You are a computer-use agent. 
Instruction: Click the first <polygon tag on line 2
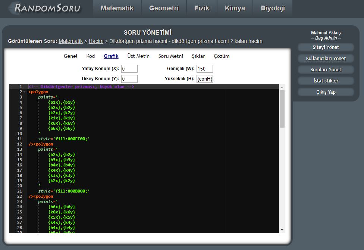pyautogui.click(x=38, y=92)
